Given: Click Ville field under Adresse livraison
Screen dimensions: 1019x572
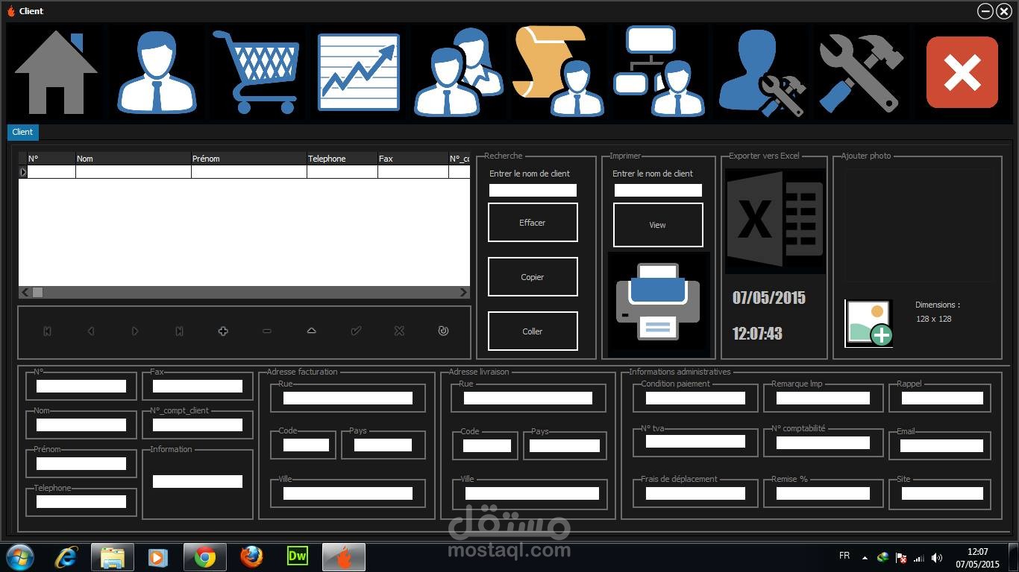Looking at the screenshot, I should point(532,494).
